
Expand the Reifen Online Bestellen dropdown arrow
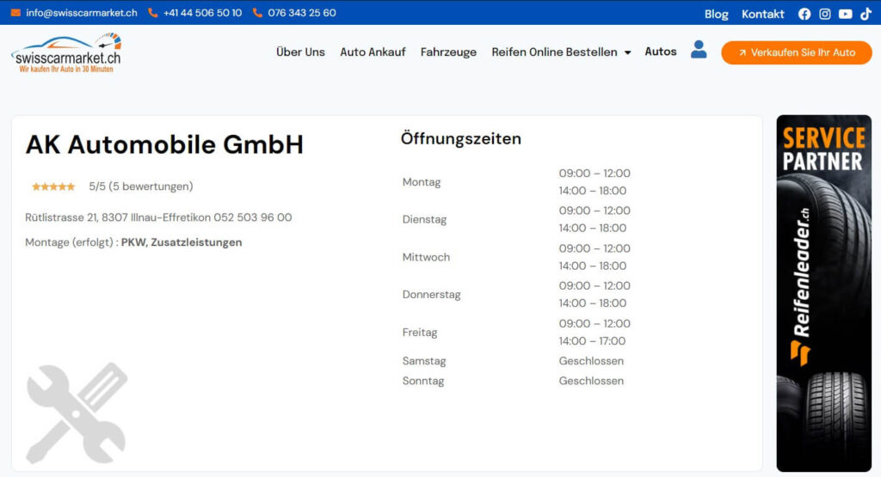[x=627, y=52]
